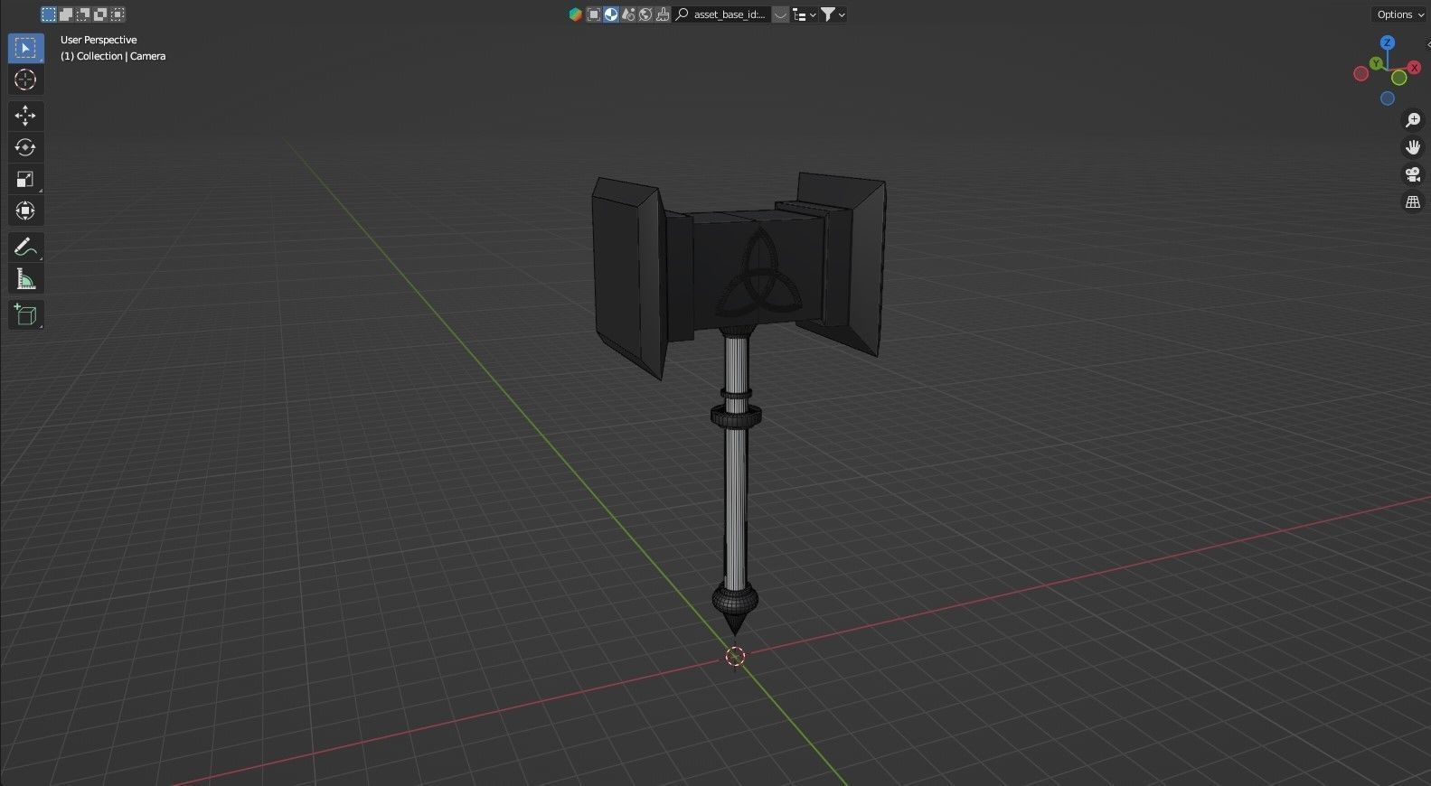Image resolution: width=1431 pixels, height=786 pixels.
Task: Choose the Add Cube tool
Action: point(25,314)
